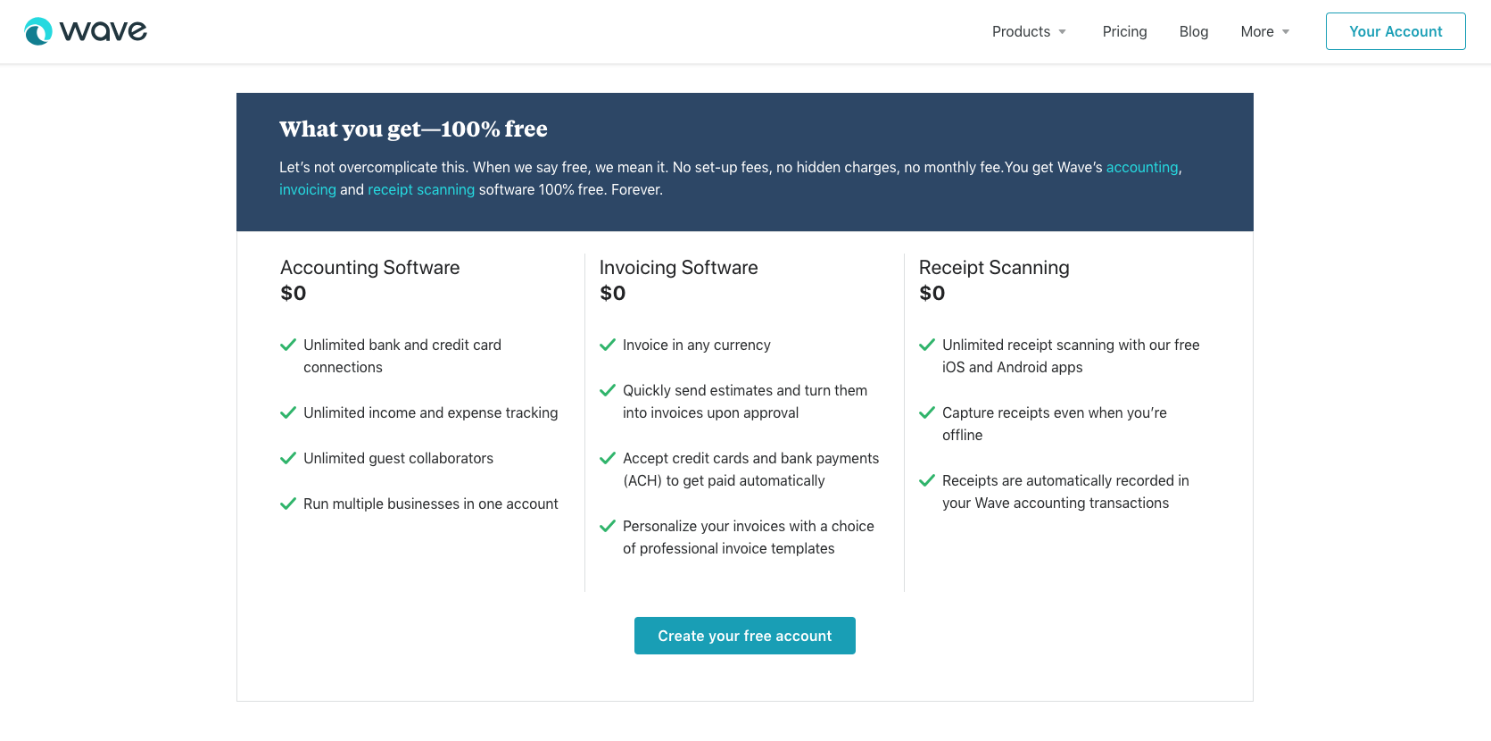Click checkmark beside Personalize your invoices
This screenshot has height=741, width=1491.
(x=608, y=526)
